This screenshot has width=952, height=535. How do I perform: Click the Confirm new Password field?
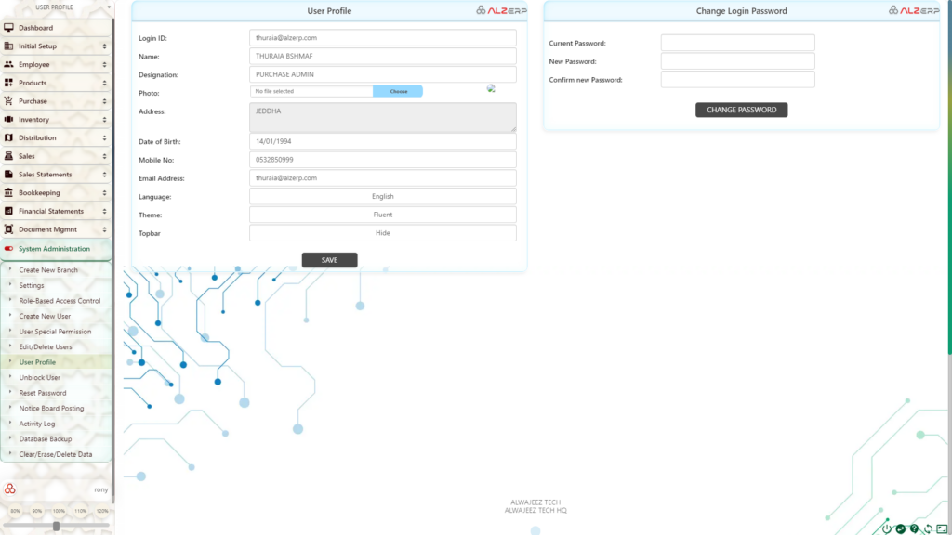pyautogui.click(x=737, y=80)
